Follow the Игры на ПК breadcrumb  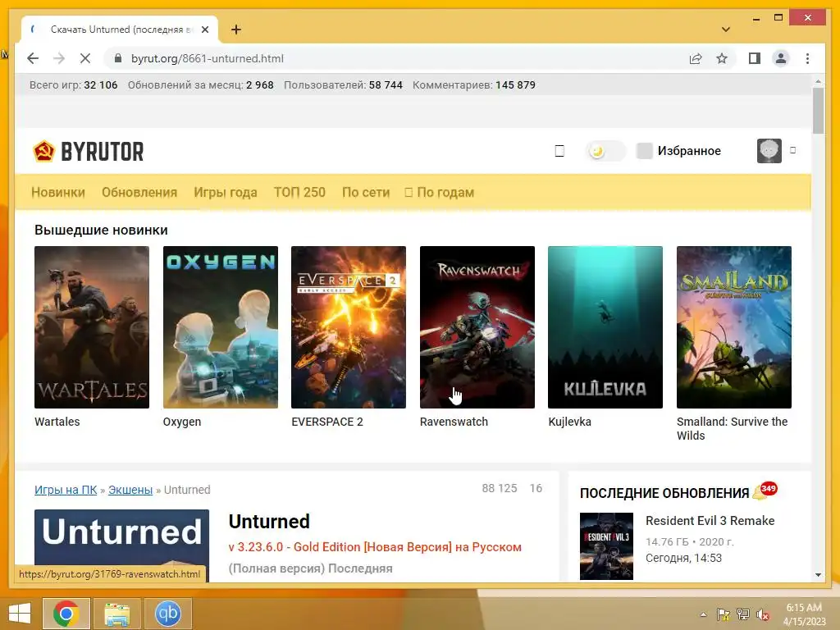66,490
